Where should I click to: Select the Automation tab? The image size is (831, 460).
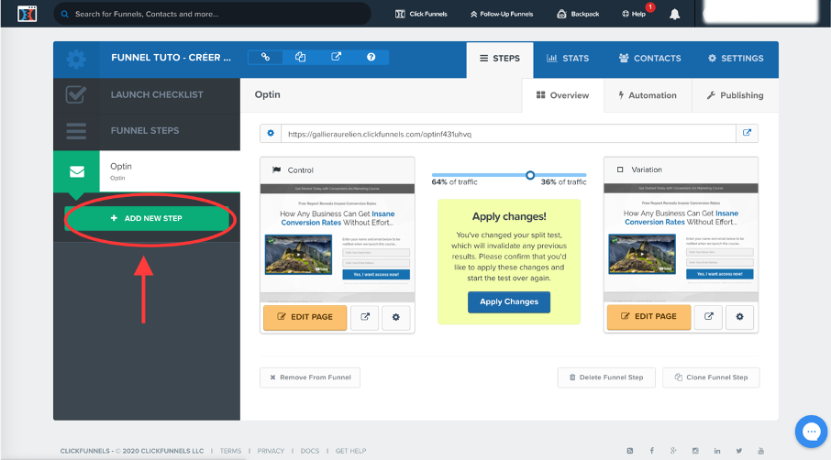point(648,95)
